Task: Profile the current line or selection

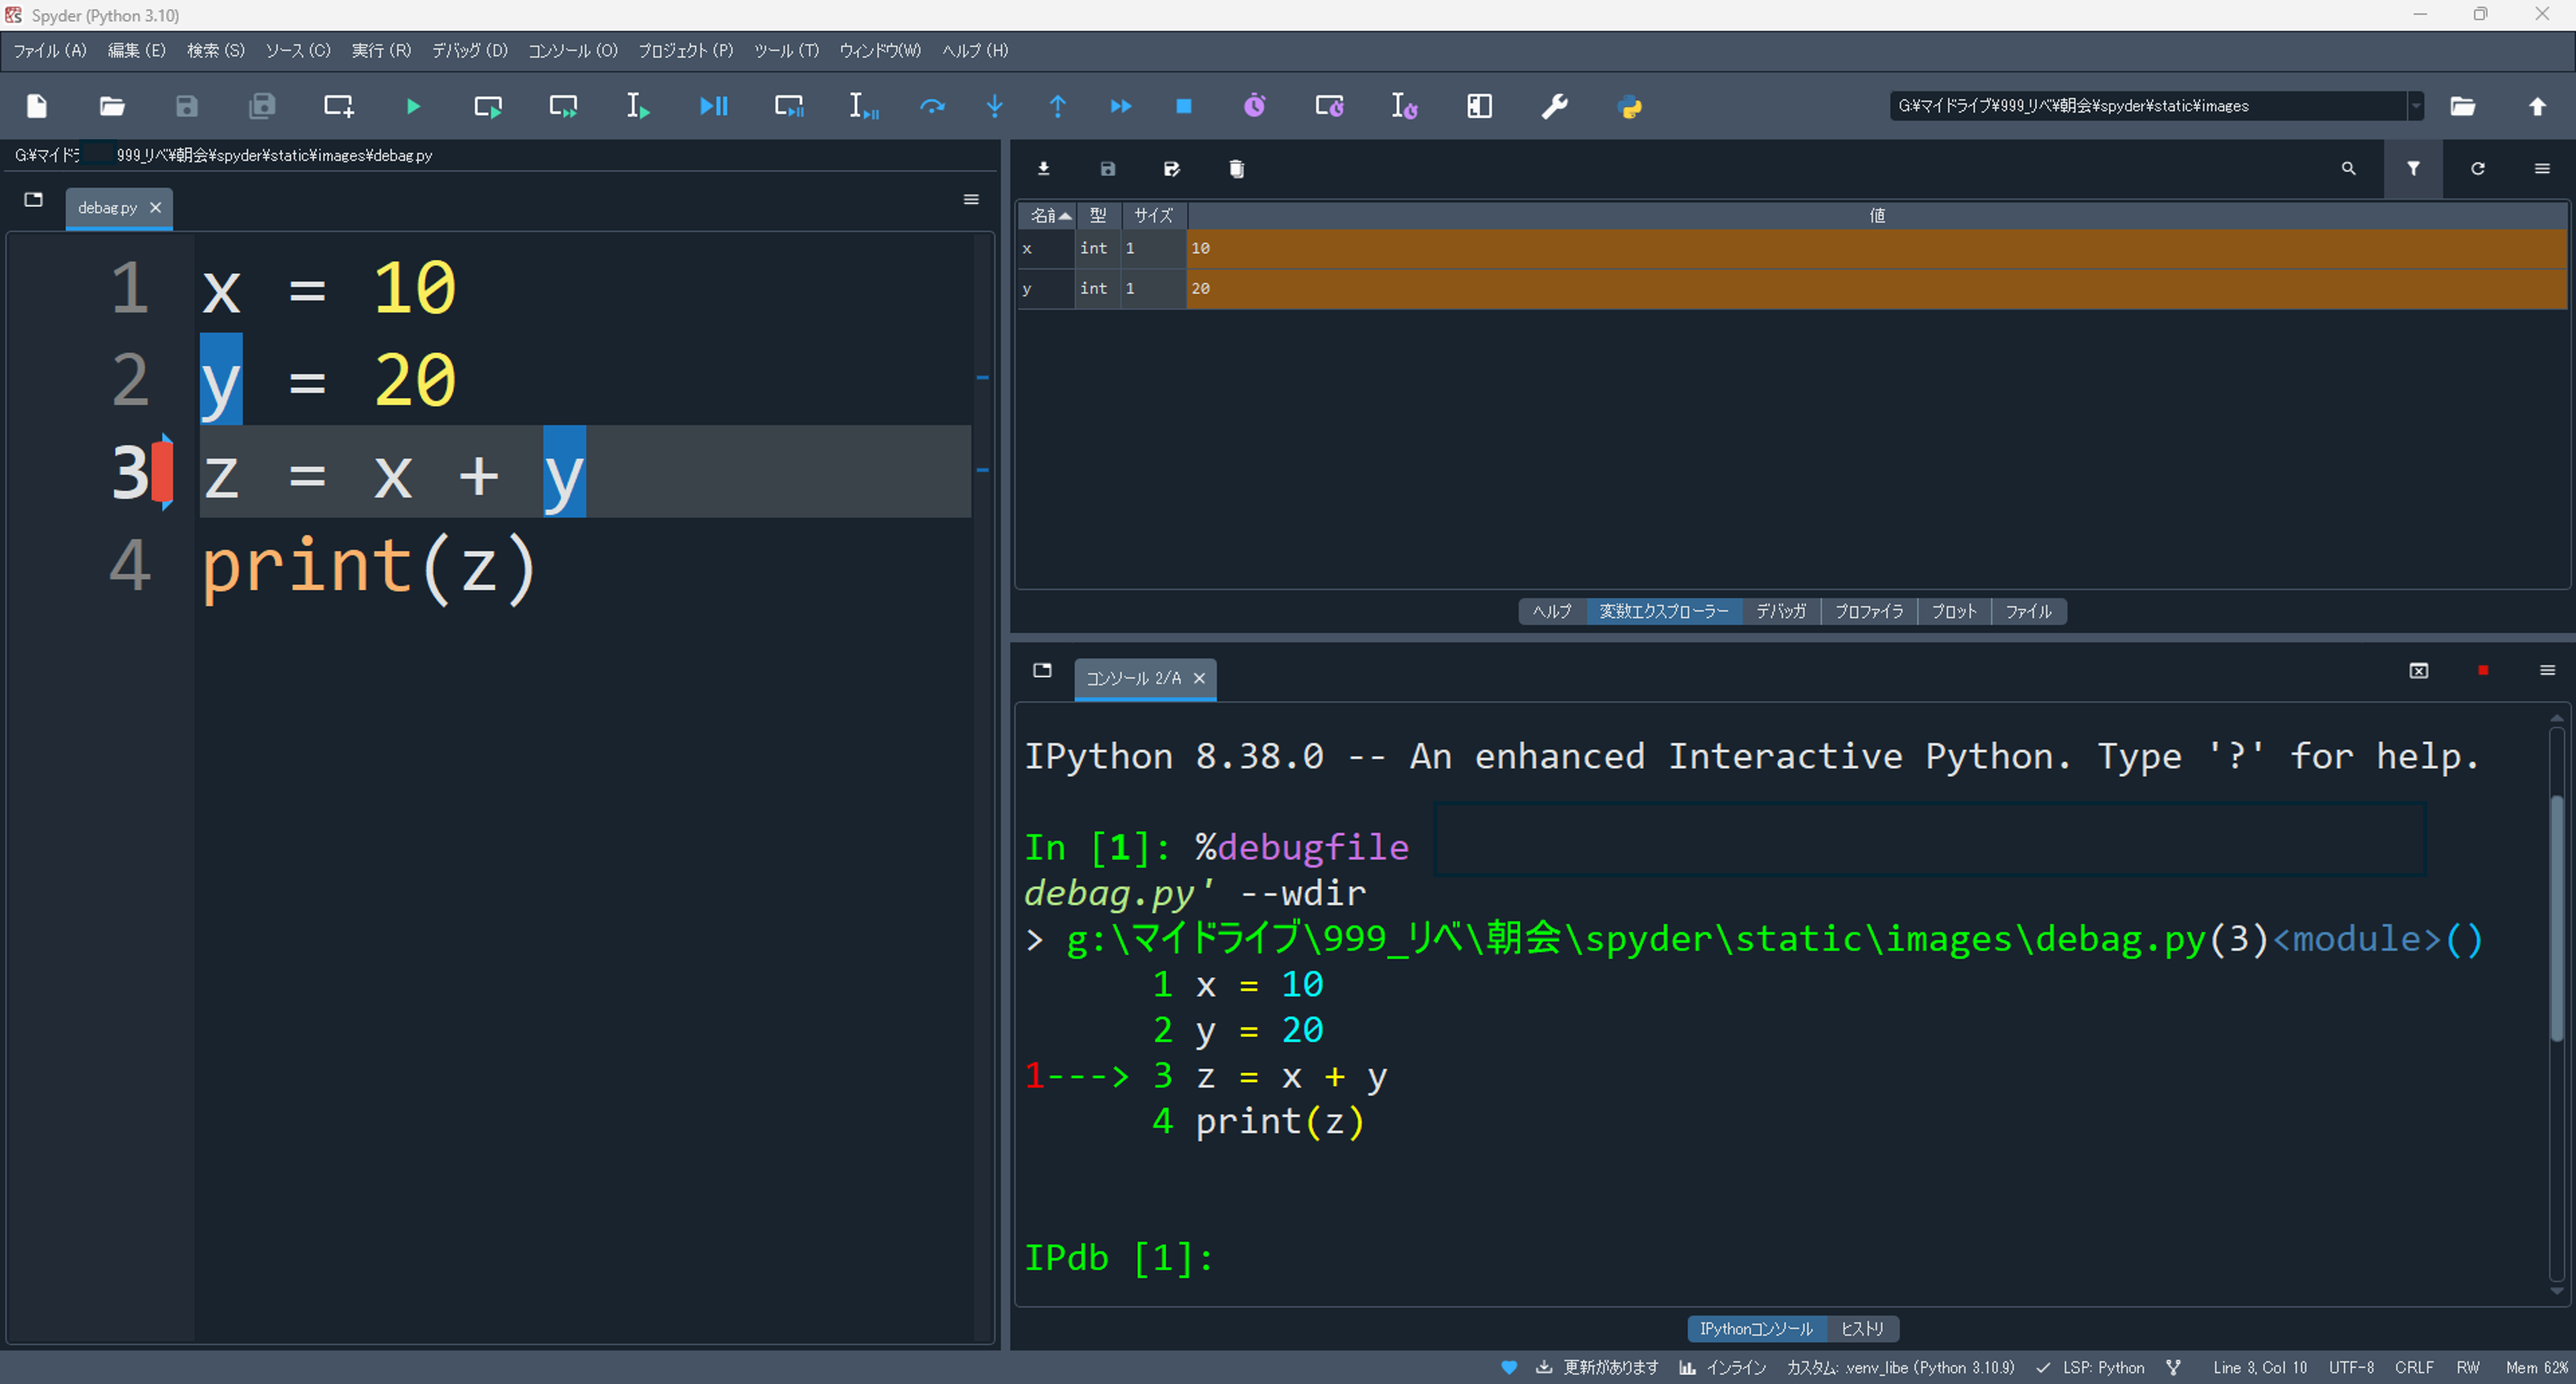Action: click(x=1404, y=106)
